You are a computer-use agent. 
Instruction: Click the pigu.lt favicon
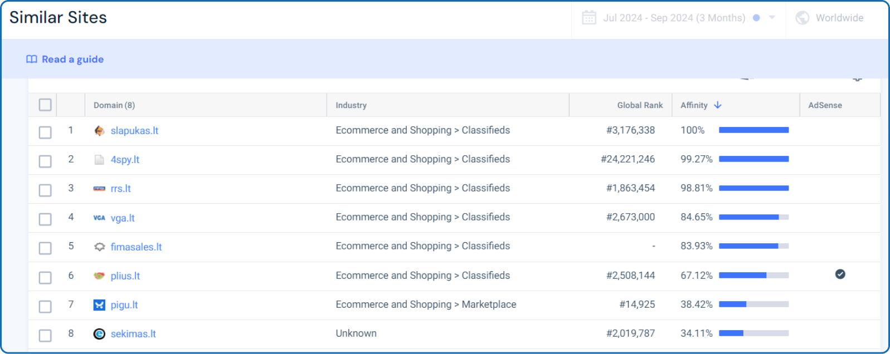[x=99, y=304]
